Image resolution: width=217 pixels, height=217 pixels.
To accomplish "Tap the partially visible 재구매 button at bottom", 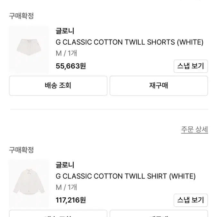I will [x=159, y=213].
